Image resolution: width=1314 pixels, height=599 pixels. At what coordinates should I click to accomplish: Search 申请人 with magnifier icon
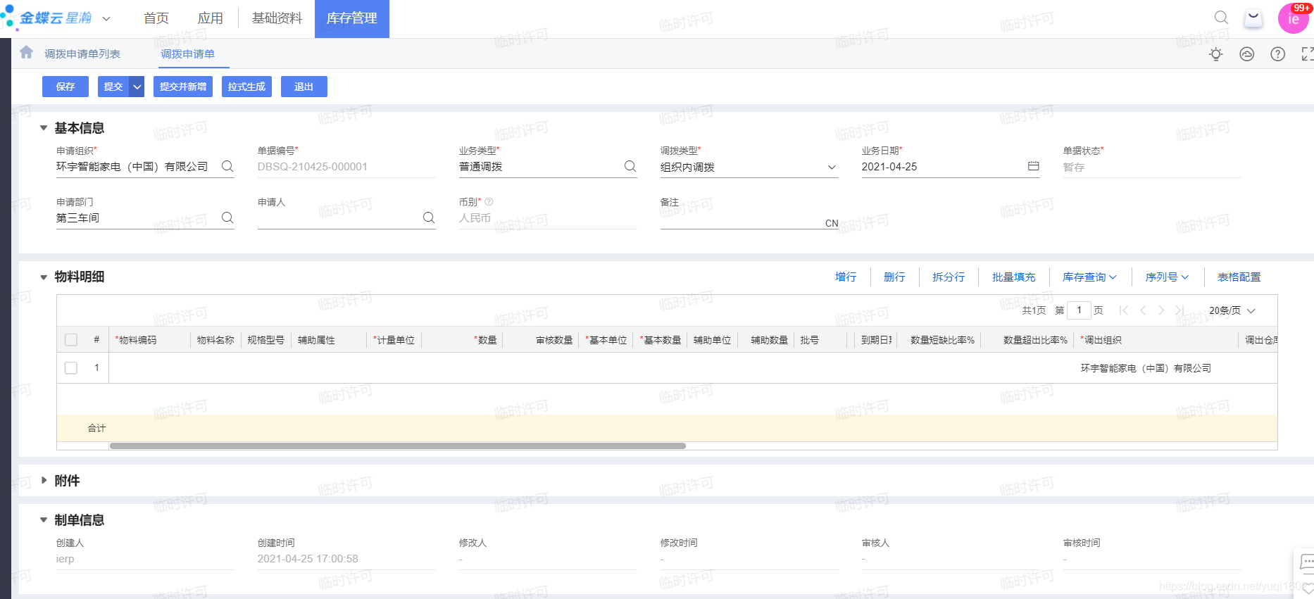coord(429,217)
